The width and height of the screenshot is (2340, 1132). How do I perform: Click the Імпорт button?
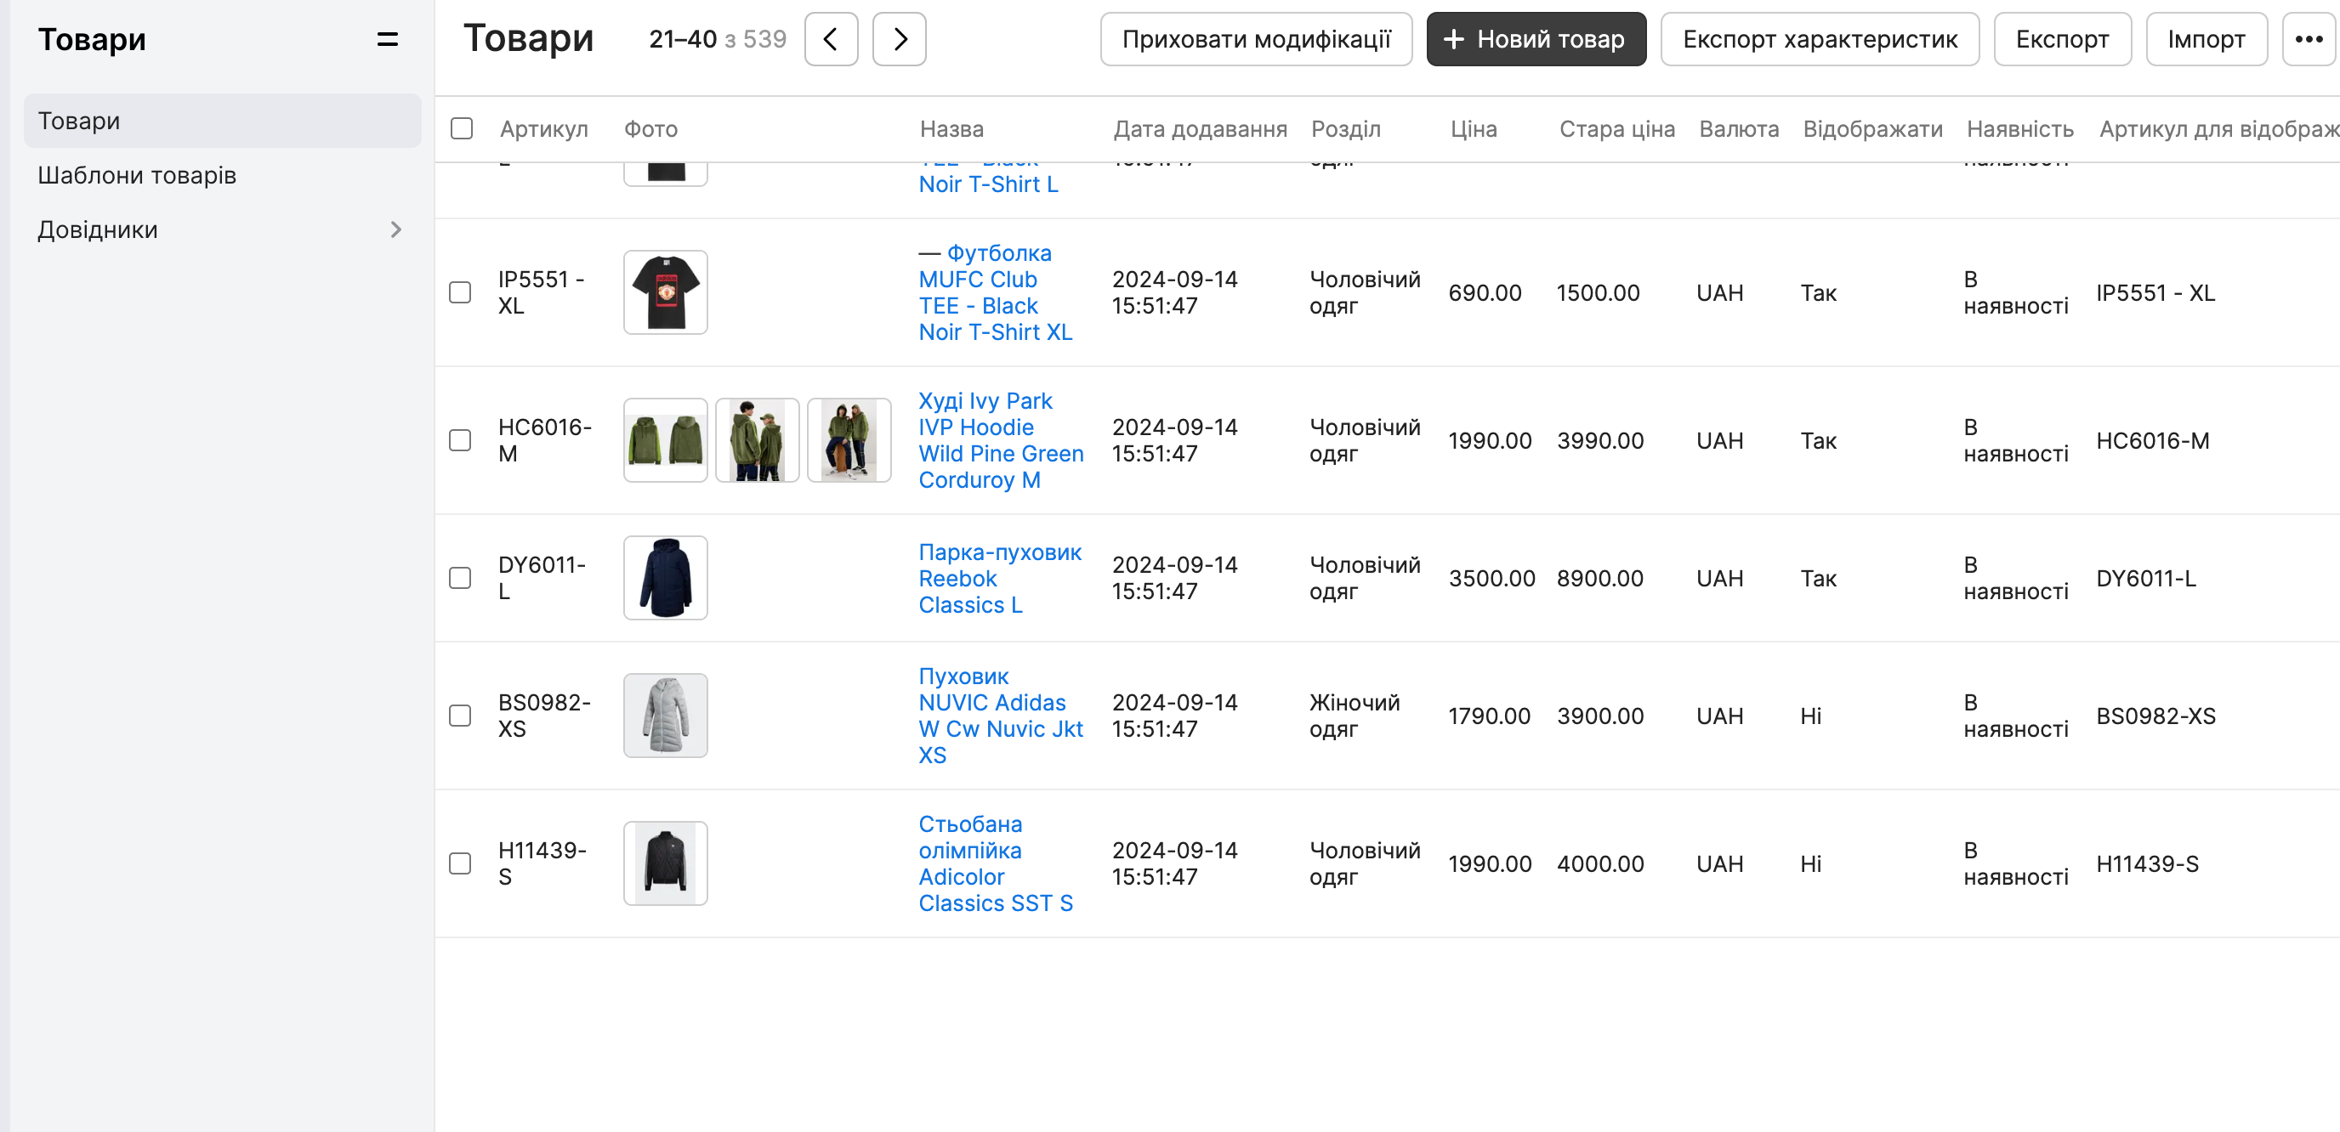(2207, 39)
